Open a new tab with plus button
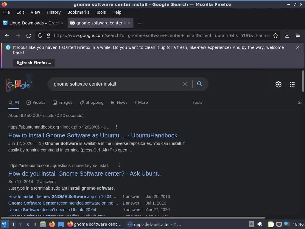The image size is (305, 229). point(140,23)
